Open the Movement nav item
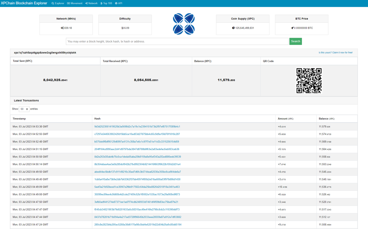The image size is (368, 229). [75, 3]
